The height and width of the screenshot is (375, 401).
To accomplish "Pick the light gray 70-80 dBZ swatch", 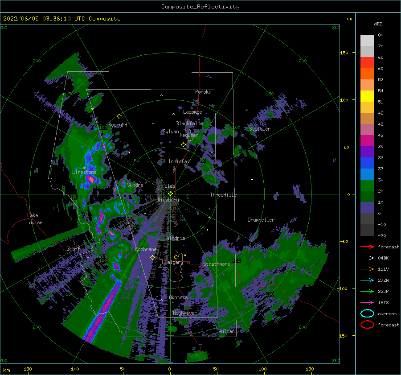I will click(367, 41).
